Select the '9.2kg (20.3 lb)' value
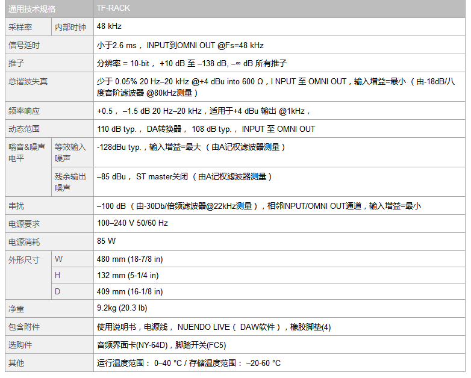471x378 pixels. (122, 308)
